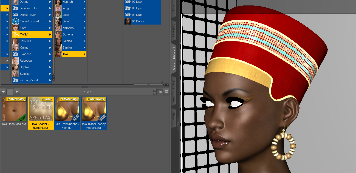Switch to the Content Library tab
Viewport: 356px width, 173px height.
[x=174, y=58]
